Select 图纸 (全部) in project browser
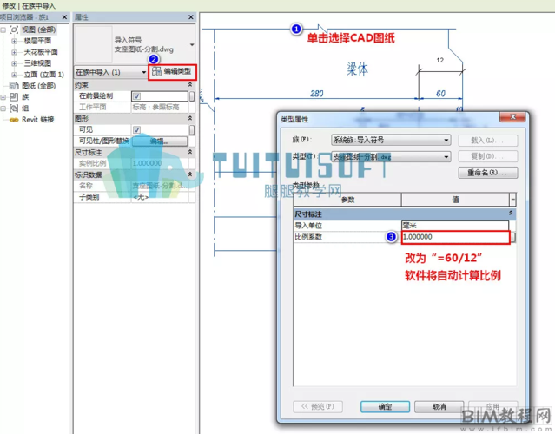Screen dimensions: 555x434 [38, 86]
